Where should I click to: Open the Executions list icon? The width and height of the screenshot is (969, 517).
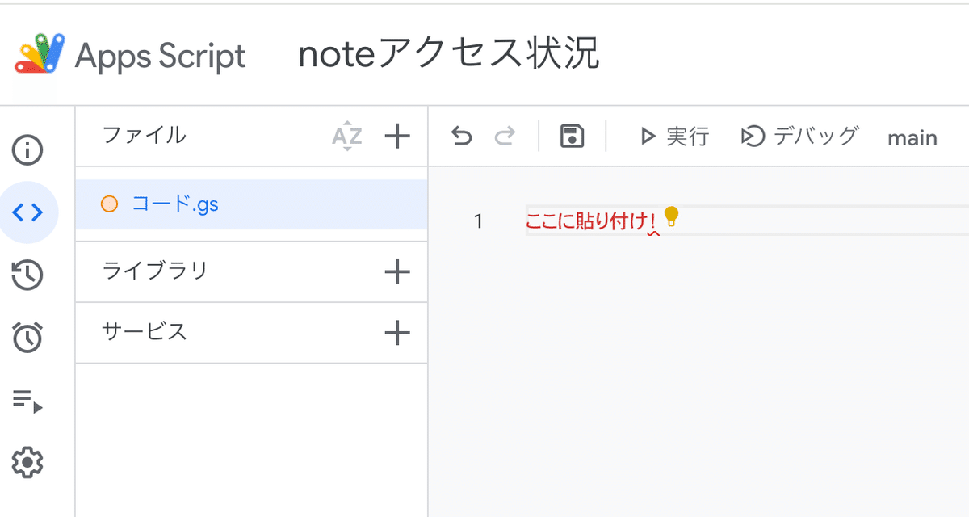point(28,400)
